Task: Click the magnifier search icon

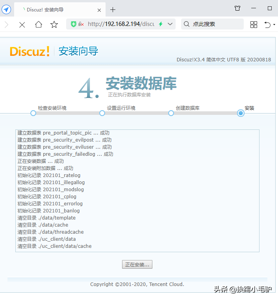Action: (186, 24)
